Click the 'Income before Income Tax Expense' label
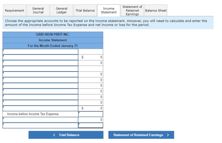The width and height of the screenshot is (222, 143). pyautogui.click(x=33, y=114)
